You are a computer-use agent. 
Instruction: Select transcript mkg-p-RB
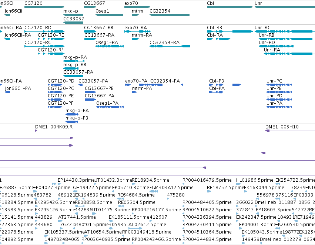(x=71, y=68)
